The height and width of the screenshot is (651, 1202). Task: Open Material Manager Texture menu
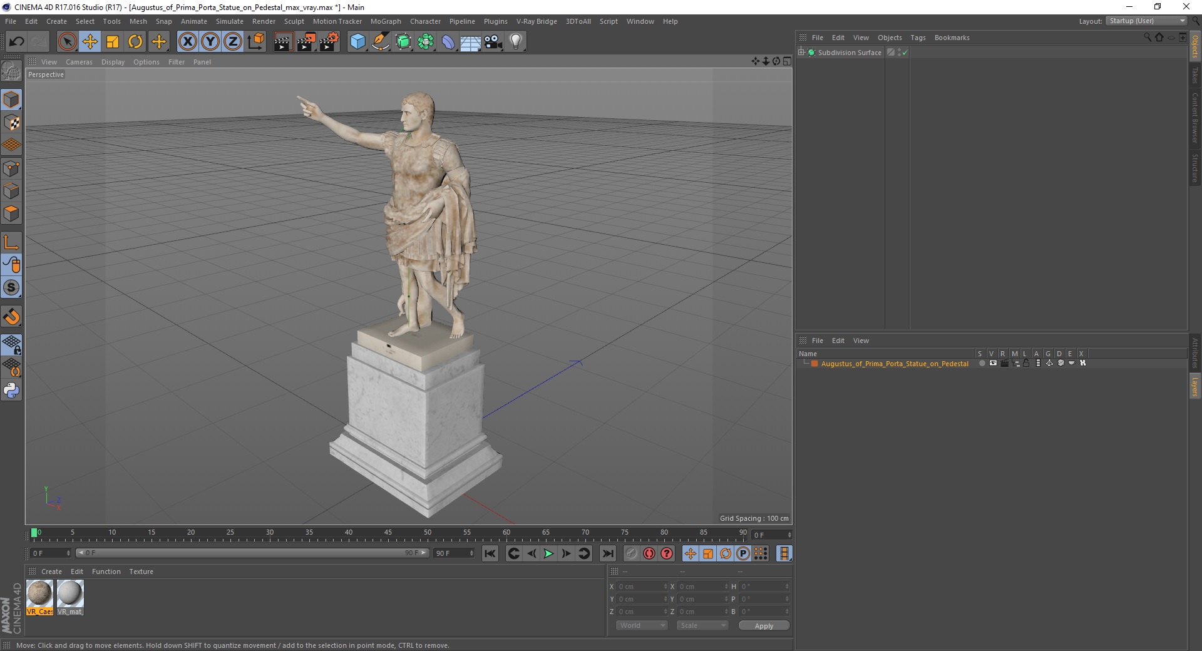pos(141,572)
